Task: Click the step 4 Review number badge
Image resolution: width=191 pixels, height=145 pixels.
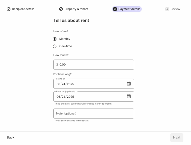Action: 167,9
